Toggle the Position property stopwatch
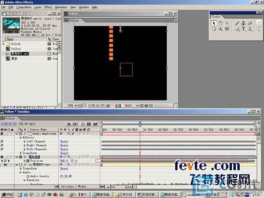Image resolution: width=264 pixels, height=198 pixels. (28, 161)
